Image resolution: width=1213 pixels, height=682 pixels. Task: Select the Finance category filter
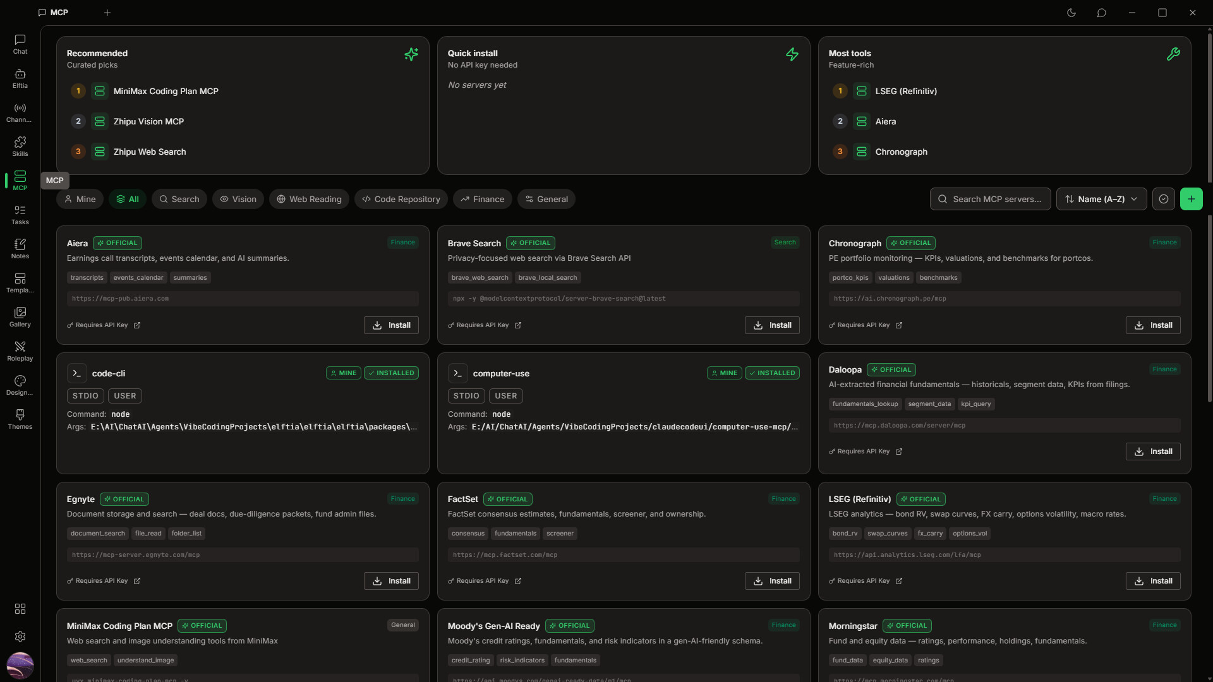point(483,199)
